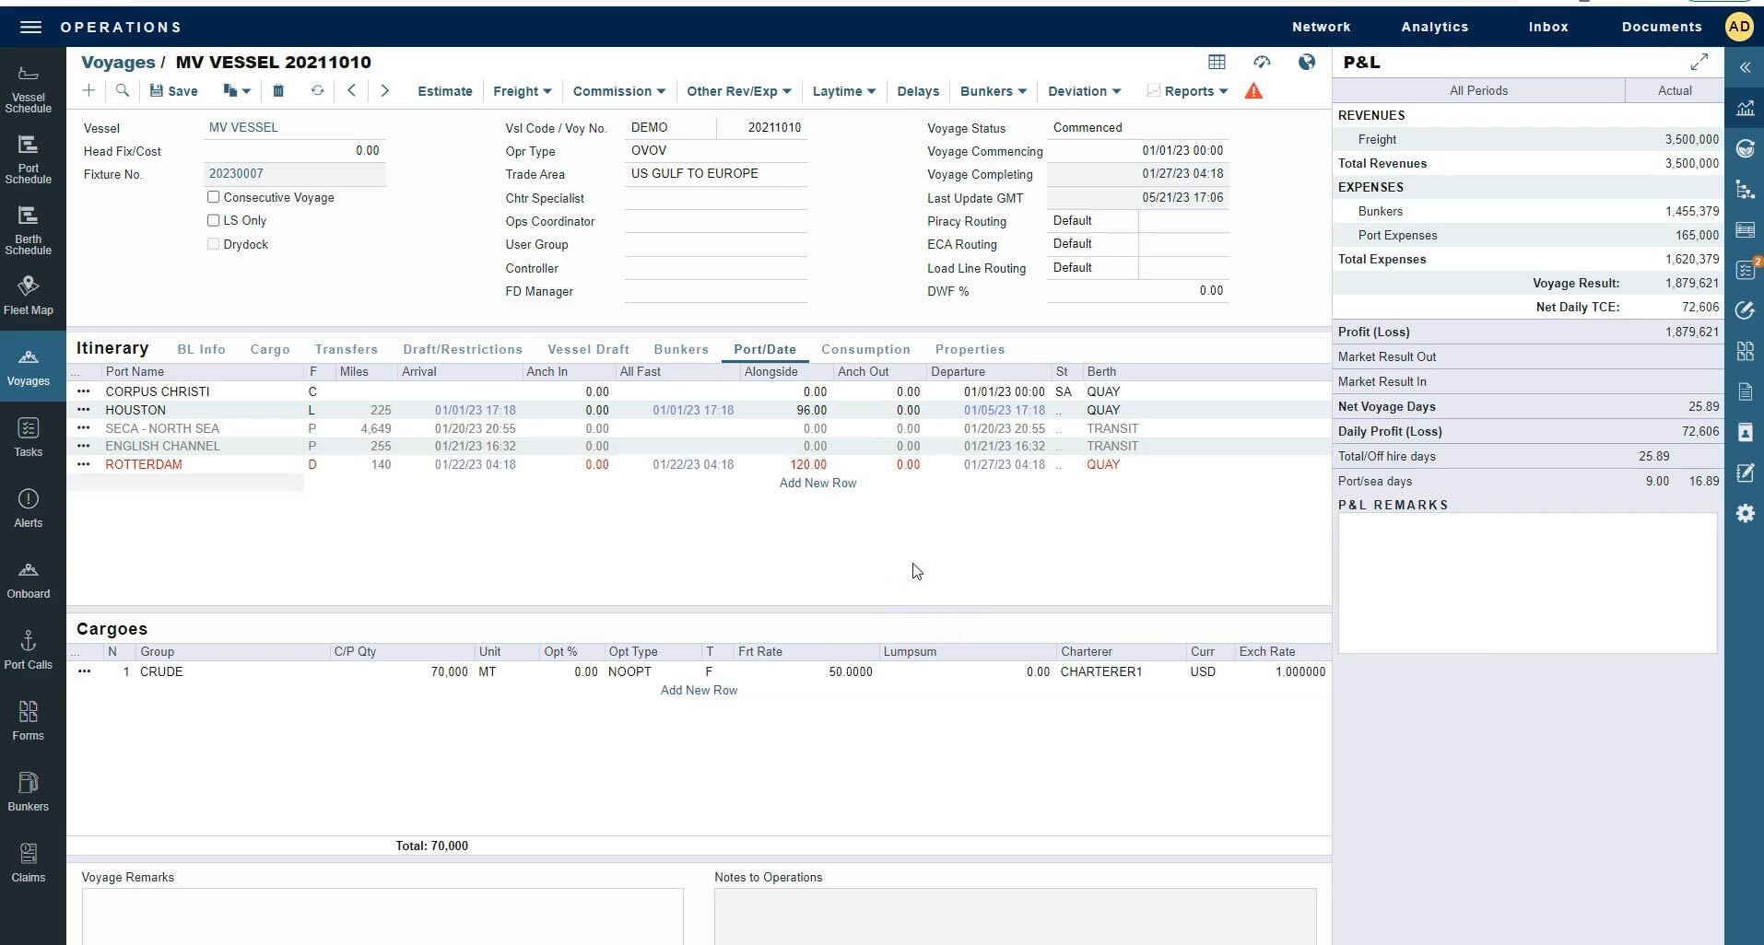Delete voyage using trash icon
This screenshot has height=945, width=1764.
click(x=278, y=90)
